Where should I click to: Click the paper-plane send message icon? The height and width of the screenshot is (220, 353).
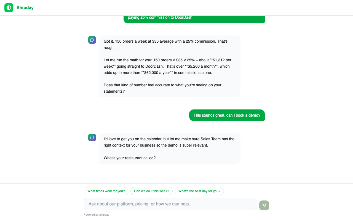coord(264,205)
